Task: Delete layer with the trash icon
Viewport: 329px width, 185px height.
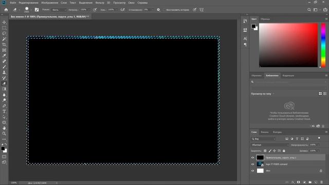Action: [x=321, y=182]
